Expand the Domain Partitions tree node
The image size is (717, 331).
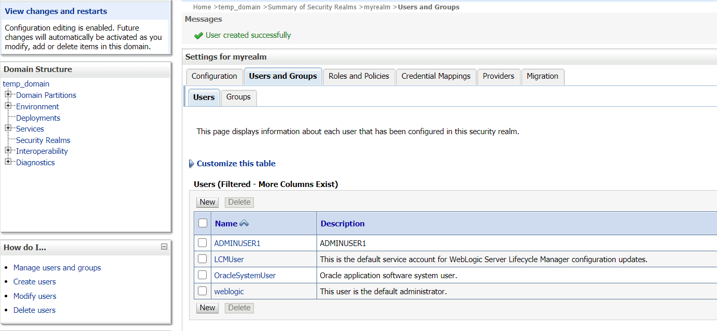(8, 94)
